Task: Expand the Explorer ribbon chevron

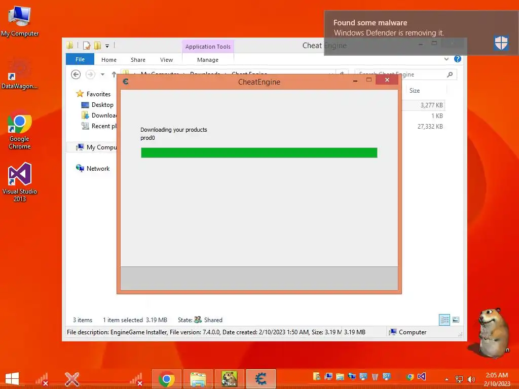Action: pyautogui.click(x=446, y=59)
